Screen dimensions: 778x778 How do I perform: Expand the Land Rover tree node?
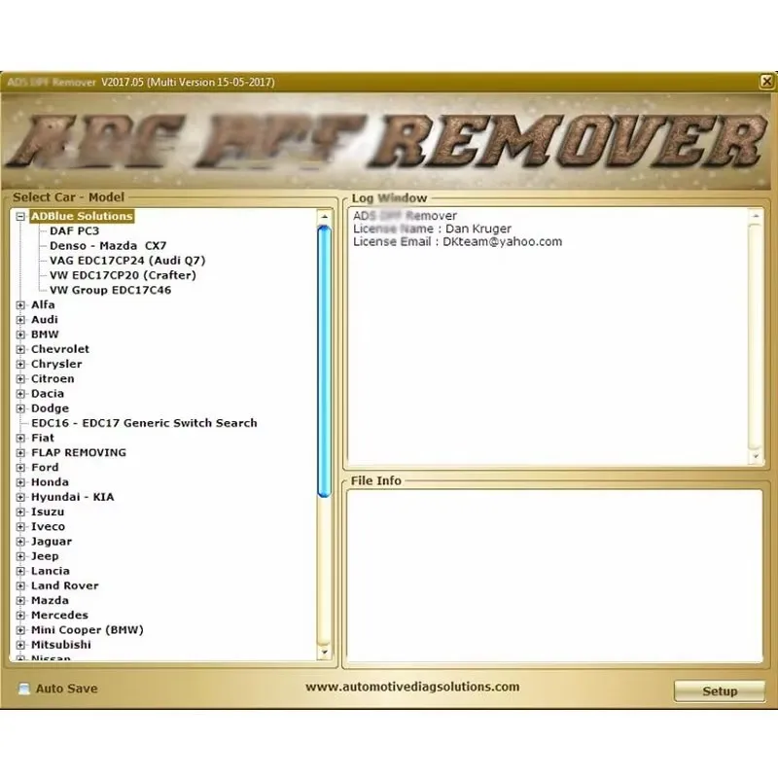pyautogui.click(x=20, y=586)
